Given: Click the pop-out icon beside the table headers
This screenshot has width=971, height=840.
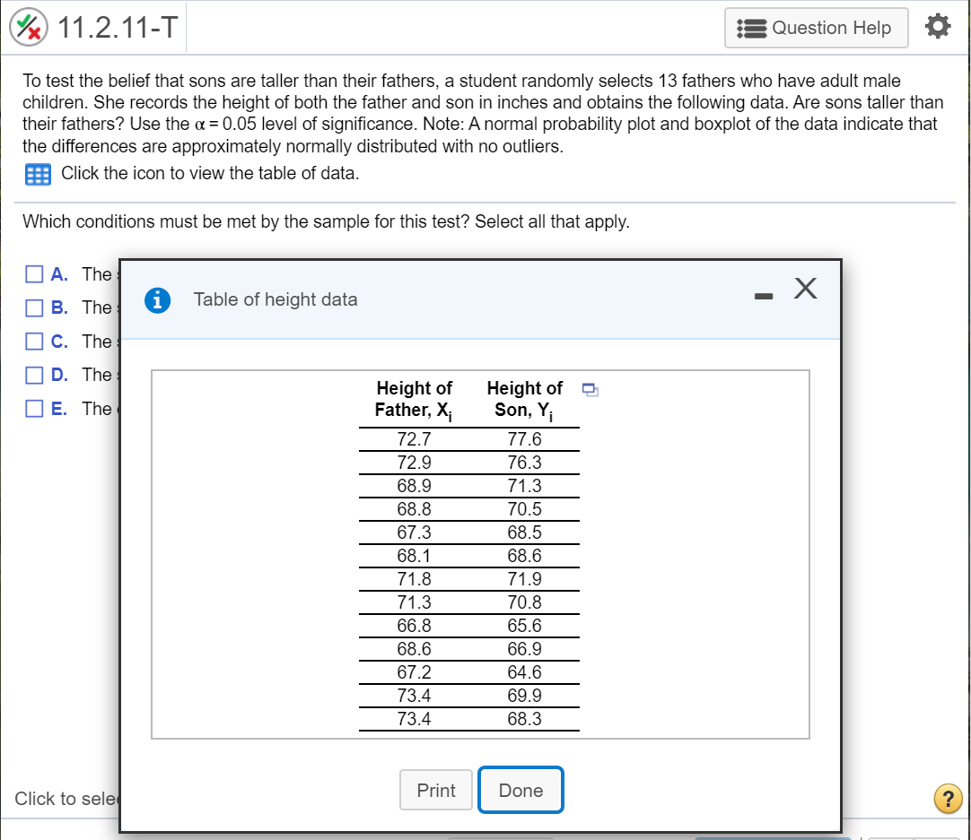Looking at the screenshot, I should [x=590, y=387].
